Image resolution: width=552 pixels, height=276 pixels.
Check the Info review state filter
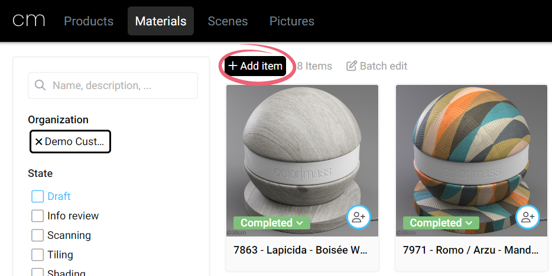(38, 216)
